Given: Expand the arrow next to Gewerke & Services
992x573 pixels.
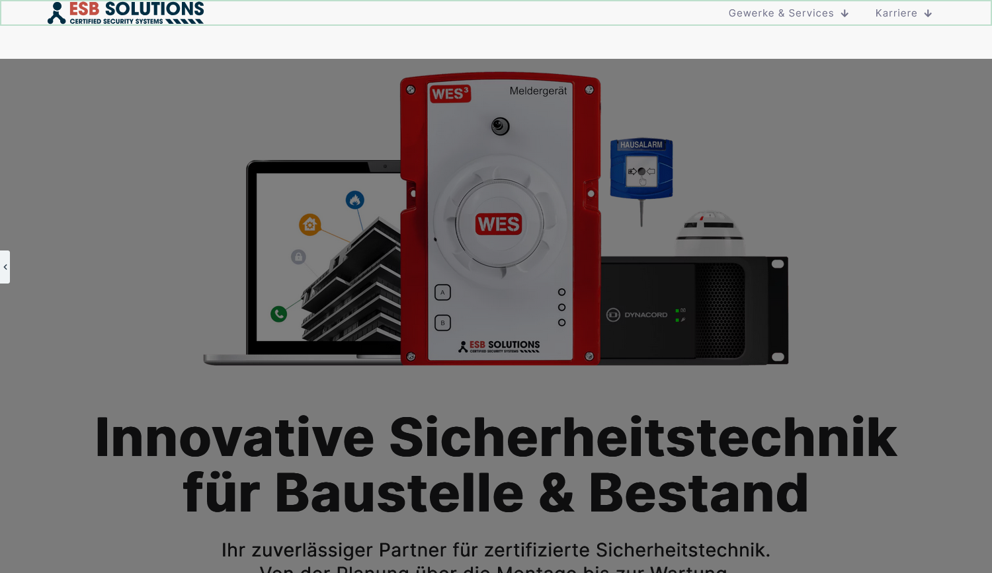Looking at the screenshot, I should click(x=845, y=13).
